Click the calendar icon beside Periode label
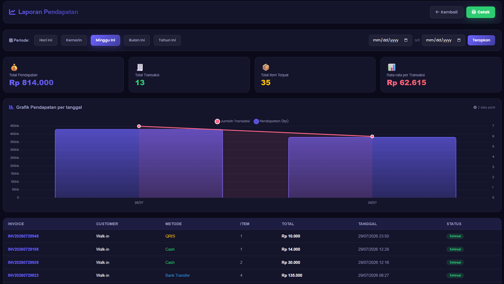Viewport: 504px width, 284px height. click(x=11, y=40)
